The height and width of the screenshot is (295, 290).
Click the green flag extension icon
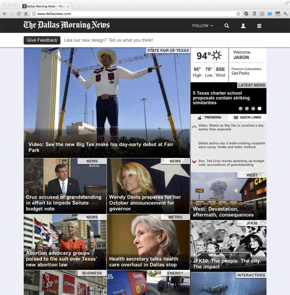pos(254,14)
